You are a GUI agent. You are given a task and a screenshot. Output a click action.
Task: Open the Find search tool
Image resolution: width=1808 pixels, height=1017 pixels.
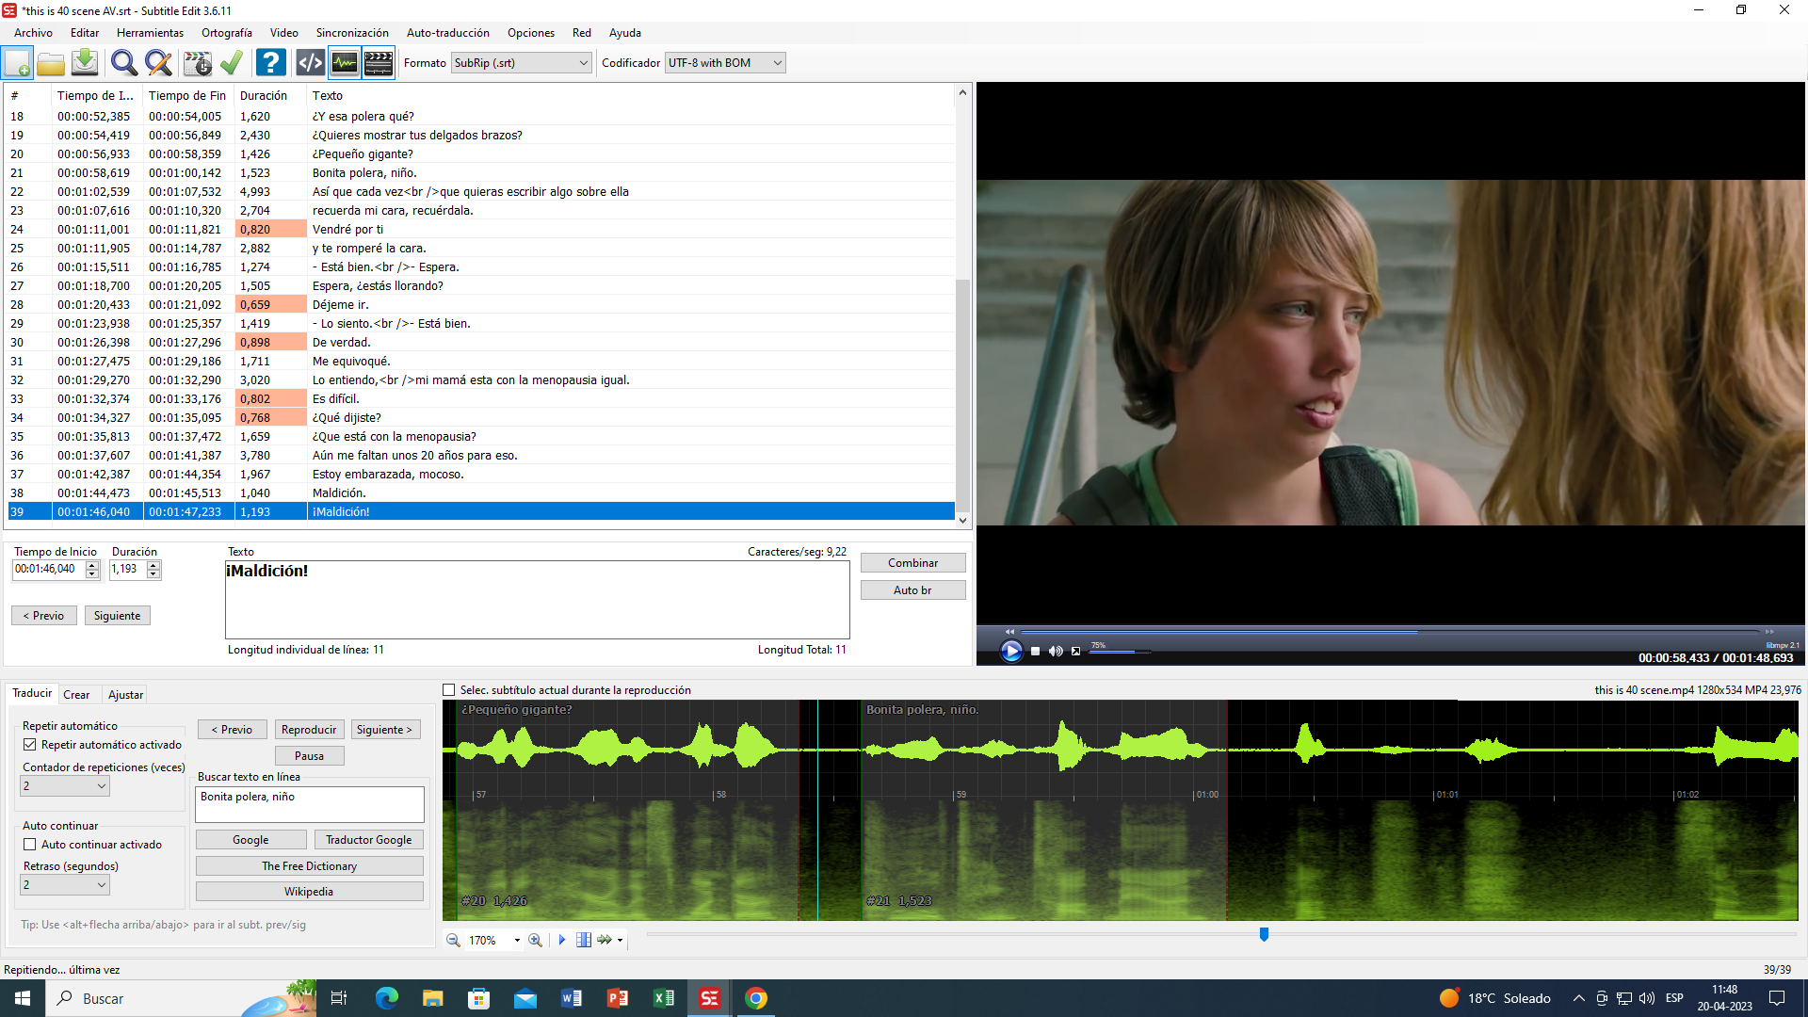123,62
